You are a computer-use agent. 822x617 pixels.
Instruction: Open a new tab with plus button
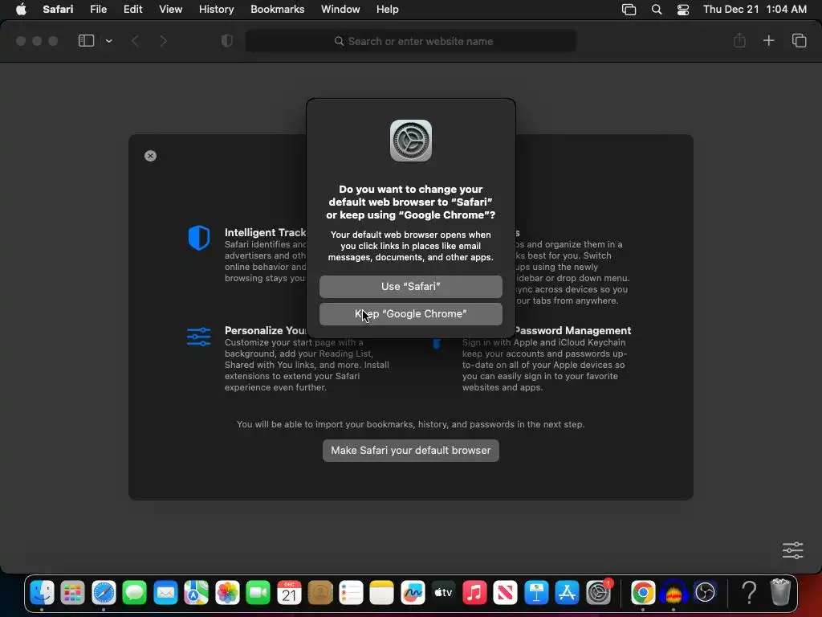point(768,40)
